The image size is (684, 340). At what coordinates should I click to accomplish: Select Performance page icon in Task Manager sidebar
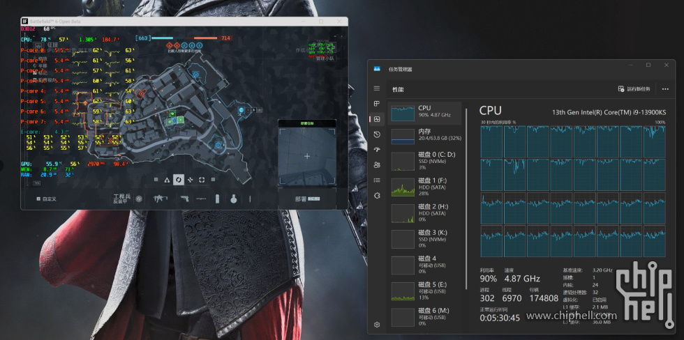377,119
